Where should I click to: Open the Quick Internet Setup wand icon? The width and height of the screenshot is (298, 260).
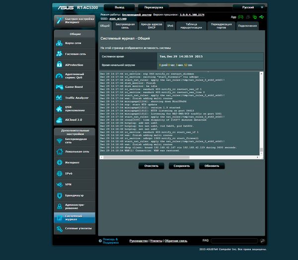click(x=60, y=20)
